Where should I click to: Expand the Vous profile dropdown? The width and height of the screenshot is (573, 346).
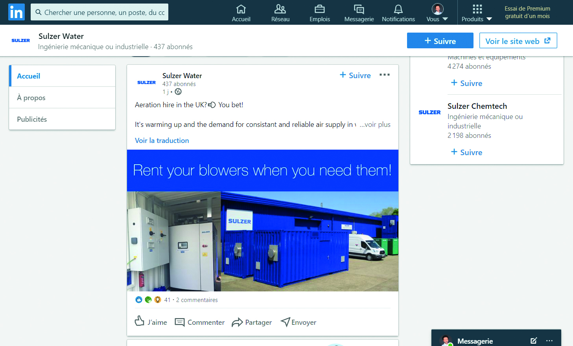[x=437, y=13]
